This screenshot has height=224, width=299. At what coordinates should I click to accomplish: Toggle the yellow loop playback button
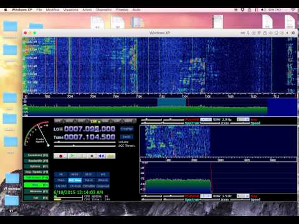[111, 156]
